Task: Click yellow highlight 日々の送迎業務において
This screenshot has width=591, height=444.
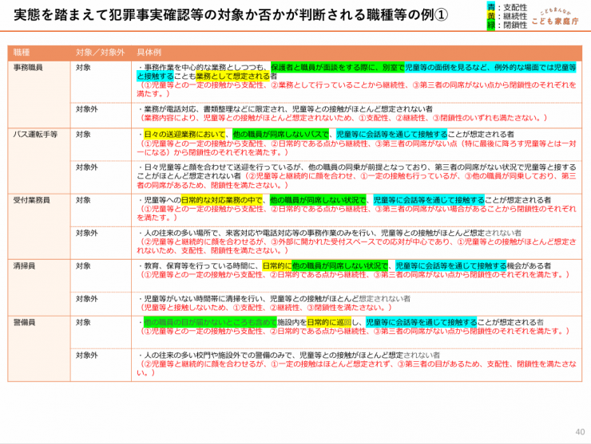Action: tap(184, 135)
